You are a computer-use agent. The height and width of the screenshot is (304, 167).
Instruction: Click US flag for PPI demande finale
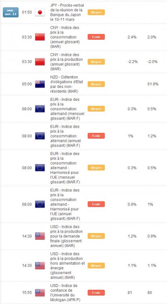[40, 236]
